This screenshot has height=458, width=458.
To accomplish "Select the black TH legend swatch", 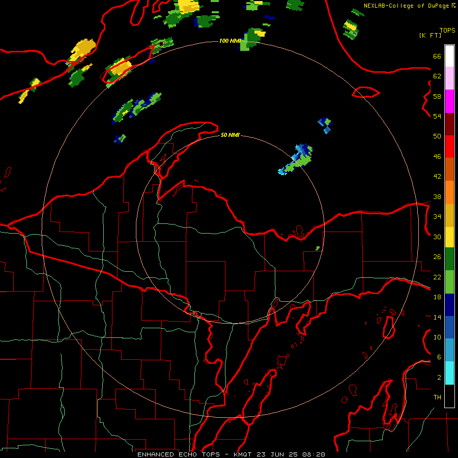I will (449, 396).
